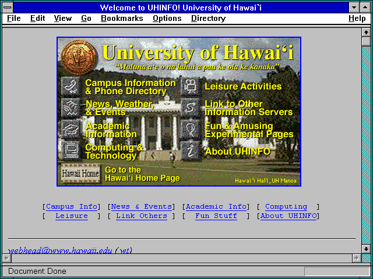The image size is (373, 279).
Task: Follow the Leisure text link
Action: tap(72, 216)
